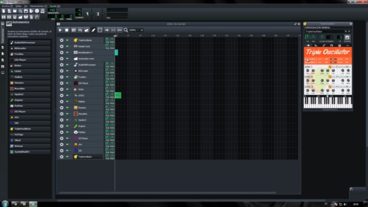The image size is (368, 207).
Task: Select Kicker in instruments list
Action: [30, 66]
